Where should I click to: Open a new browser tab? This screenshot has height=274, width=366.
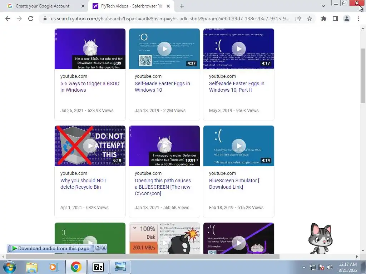pyautogui.click(x=182, y=6)
